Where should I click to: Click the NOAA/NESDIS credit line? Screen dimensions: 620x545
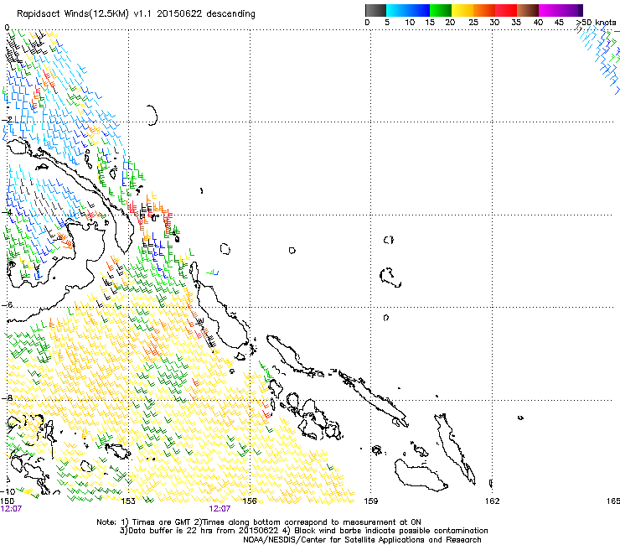pyautogui.click(x=362, y=540)
